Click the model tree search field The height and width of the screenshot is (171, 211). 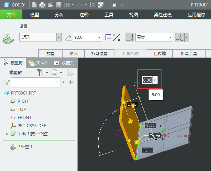[35, 82]
